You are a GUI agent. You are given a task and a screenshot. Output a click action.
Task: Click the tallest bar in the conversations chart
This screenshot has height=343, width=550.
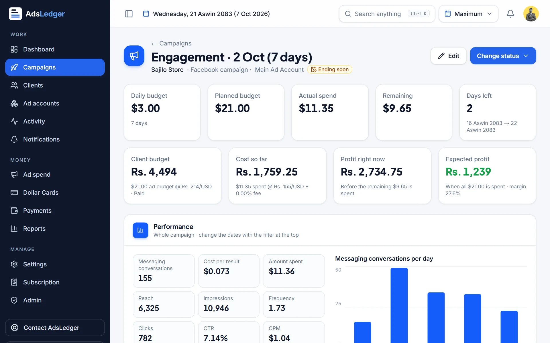point(399,305)
